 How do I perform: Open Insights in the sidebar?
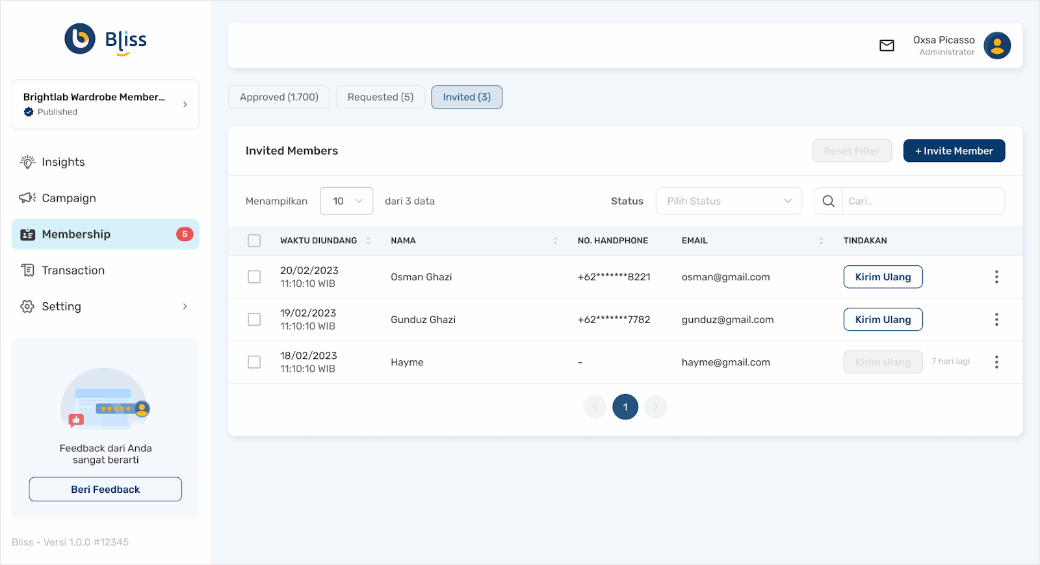105,162
